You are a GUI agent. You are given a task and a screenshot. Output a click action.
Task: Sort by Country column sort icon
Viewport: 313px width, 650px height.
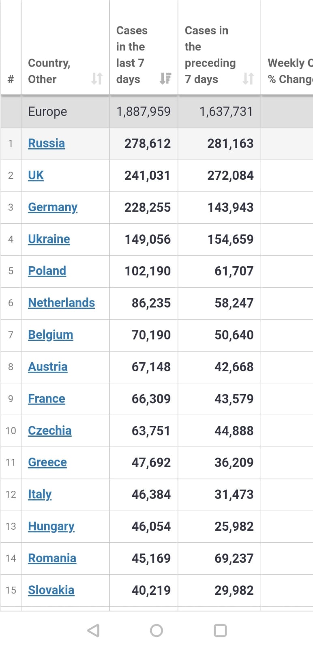tap(96, 78)
